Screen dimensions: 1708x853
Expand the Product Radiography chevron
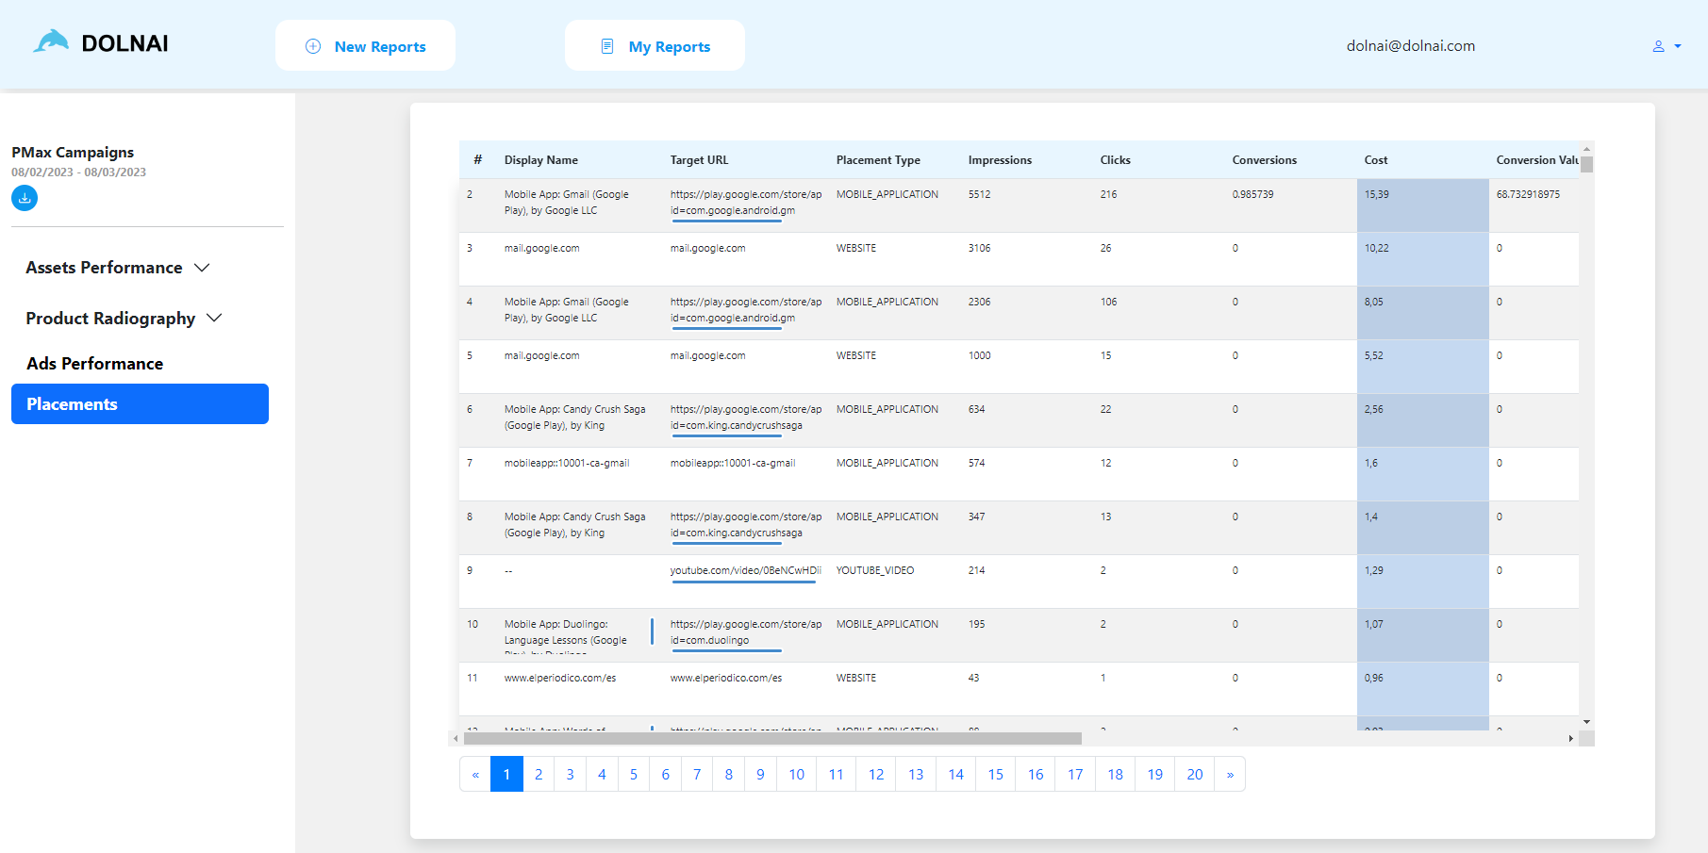214,319
